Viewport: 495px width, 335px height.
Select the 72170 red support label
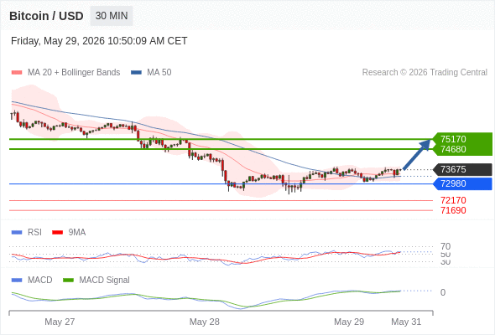453,200
